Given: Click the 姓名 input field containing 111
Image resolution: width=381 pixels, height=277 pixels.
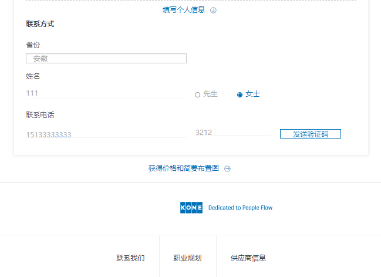Looking at the screenshot, I should click(106, 93).
